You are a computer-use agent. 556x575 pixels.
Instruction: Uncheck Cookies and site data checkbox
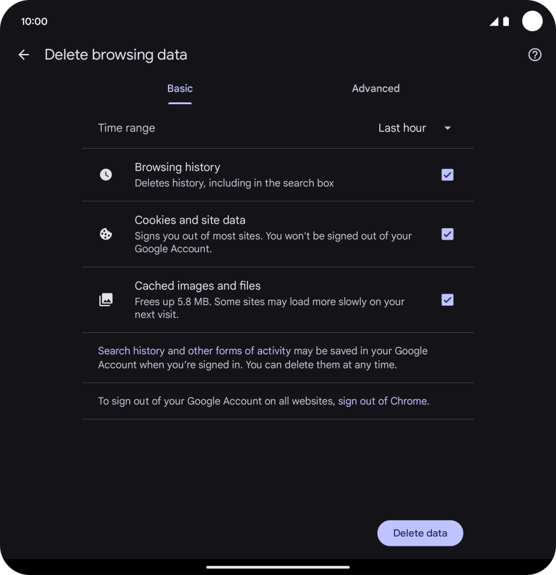(x=447, y=234)
